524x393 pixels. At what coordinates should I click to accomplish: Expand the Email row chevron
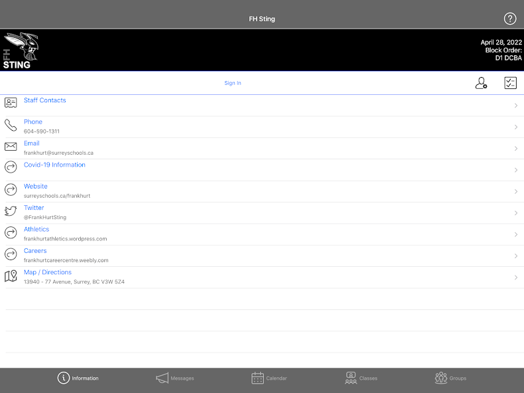[x=516, y=149]
